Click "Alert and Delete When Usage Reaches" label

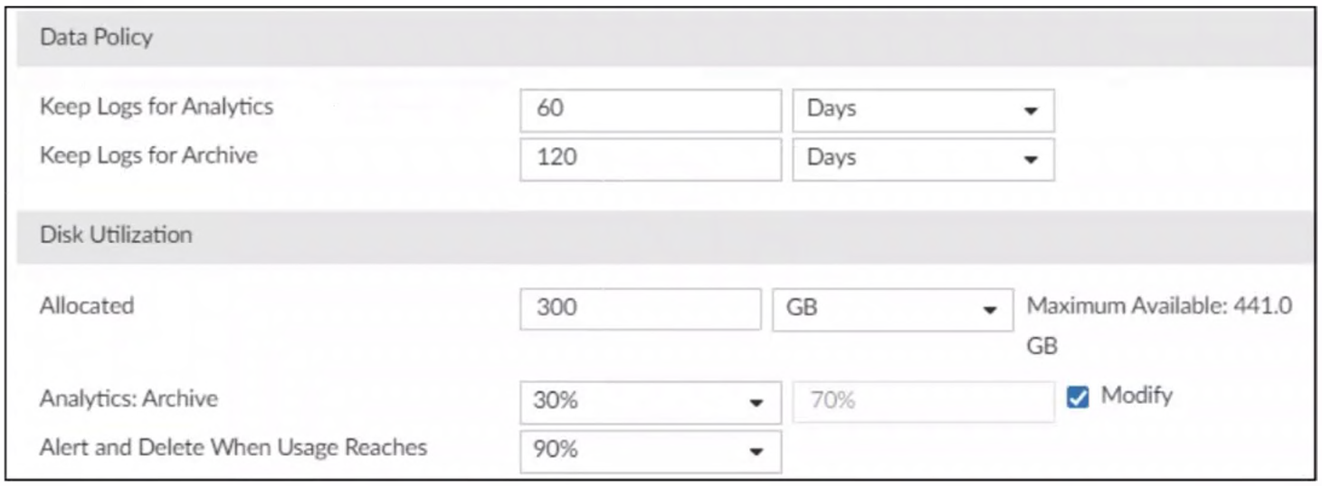tap(233, 447)
